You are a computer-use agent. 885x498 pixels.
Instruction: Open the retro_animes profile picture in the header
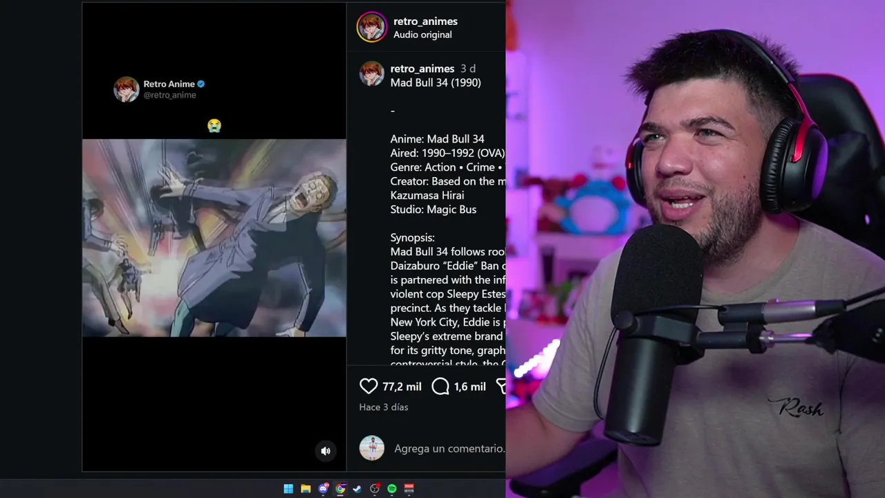pos(371,28)
